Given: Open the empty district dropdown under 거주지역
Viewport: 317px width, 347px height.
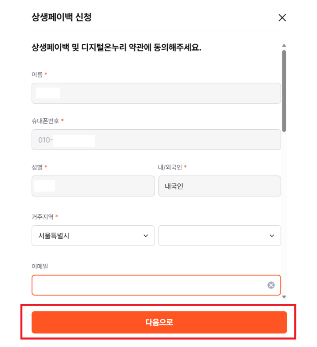Looking at the screenshot, I should pyautogui.click(x=220, y=235).
